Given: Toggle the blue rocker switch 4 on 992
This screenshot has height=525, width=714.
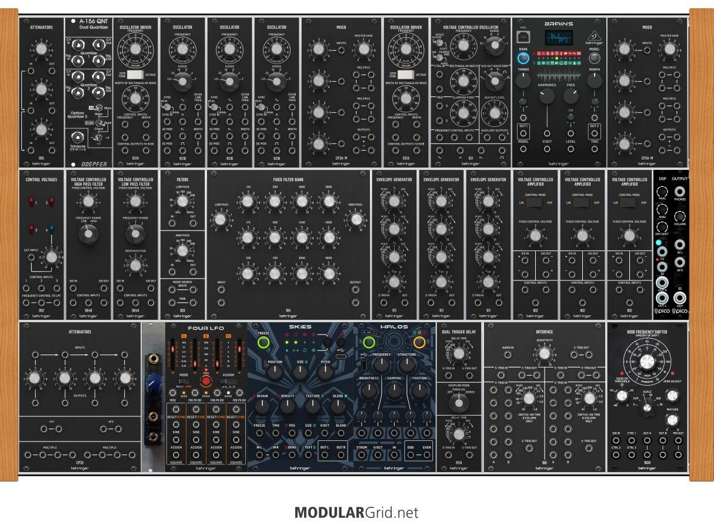Looking at the screenshot, I should pyautogui.click(x=52, y=230).
